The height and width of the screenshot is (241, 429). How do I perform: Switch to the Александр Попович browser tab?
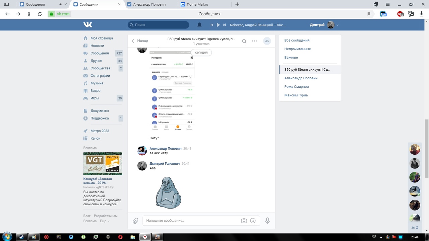point(149,4)
